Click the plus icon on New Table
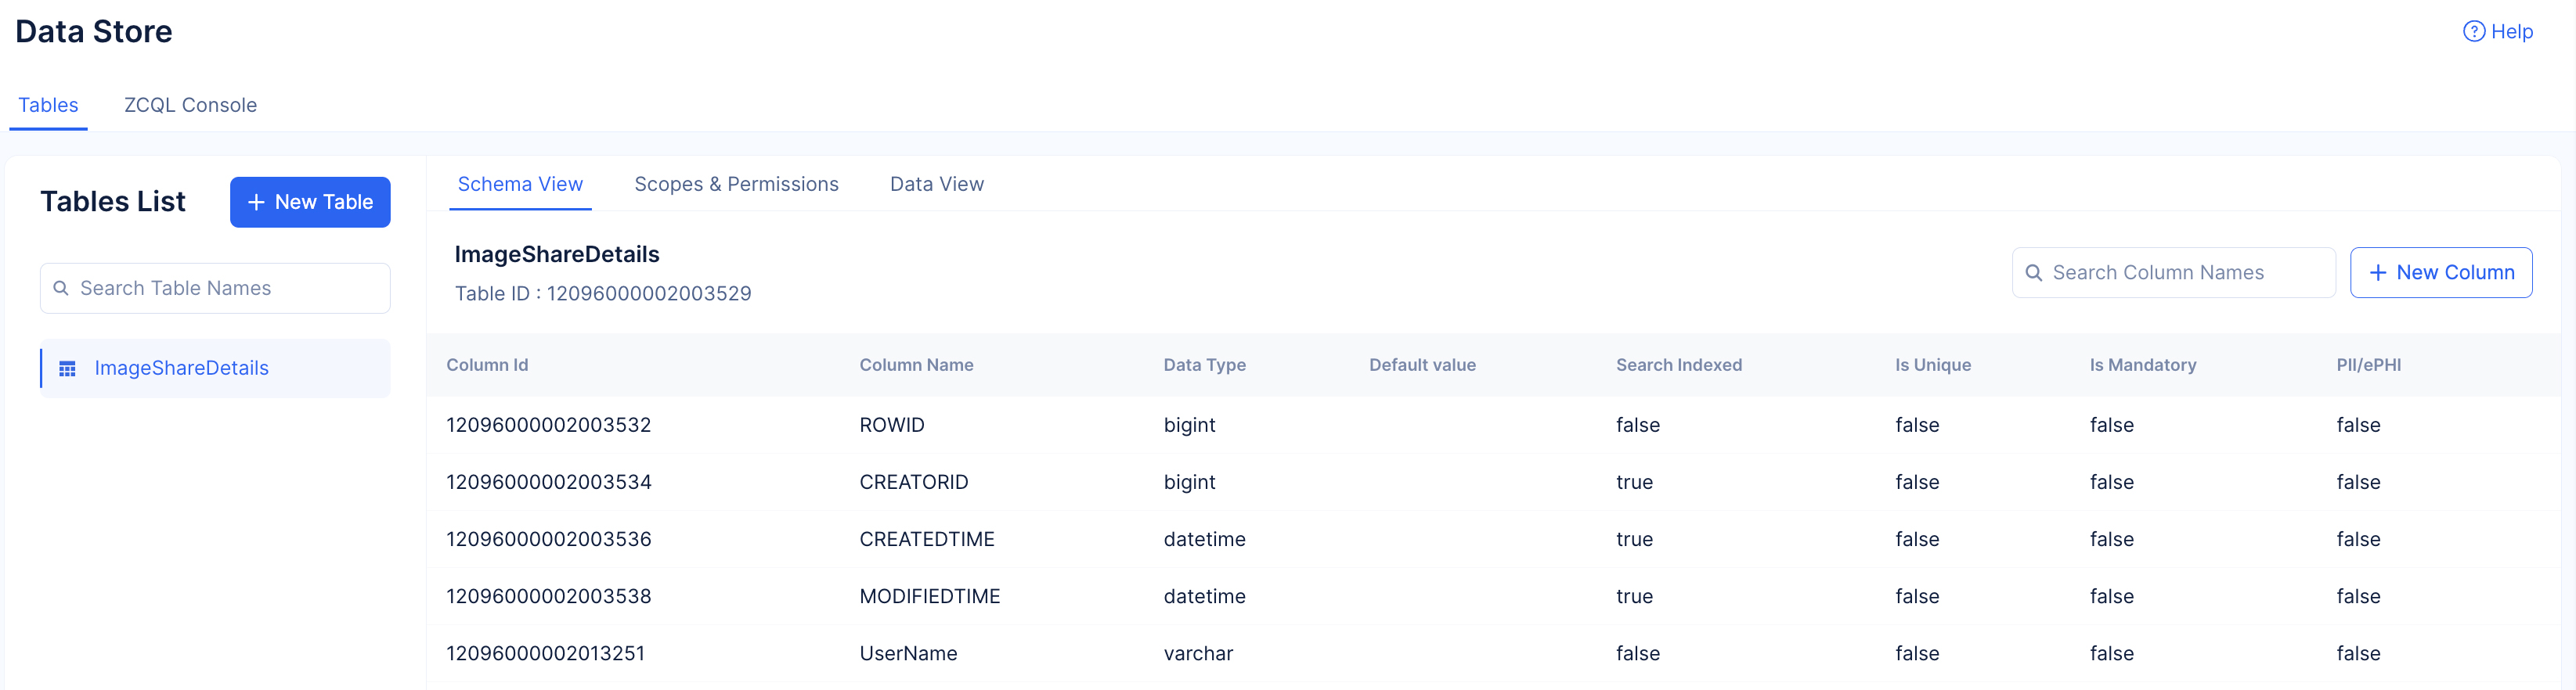This screenshot has height=690, width=2576. point(256,203)
